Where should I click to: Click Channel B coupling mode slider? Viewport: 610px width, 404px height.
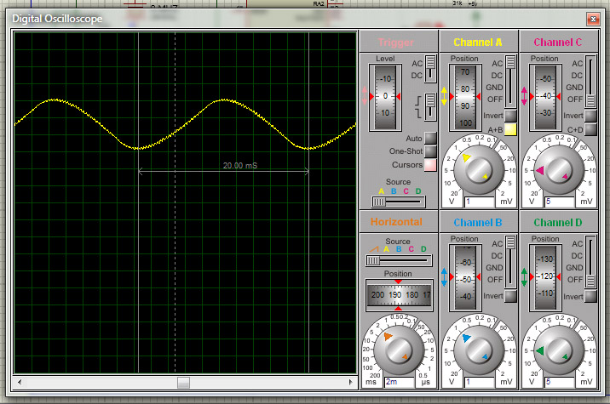510,262
